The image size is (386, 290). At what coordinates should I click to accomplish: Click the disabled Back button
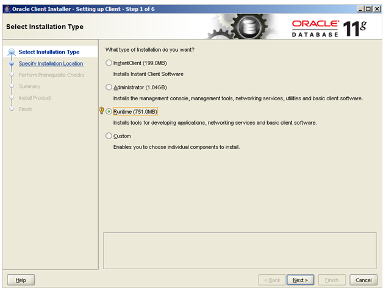272,280
